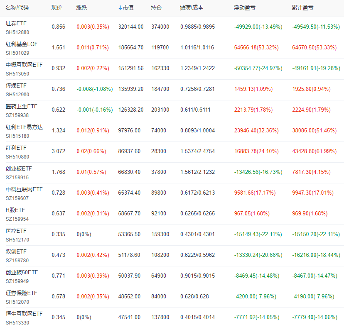Select holding quantity 159300
This screenshot has height=327, width=344.
point(160,234)
